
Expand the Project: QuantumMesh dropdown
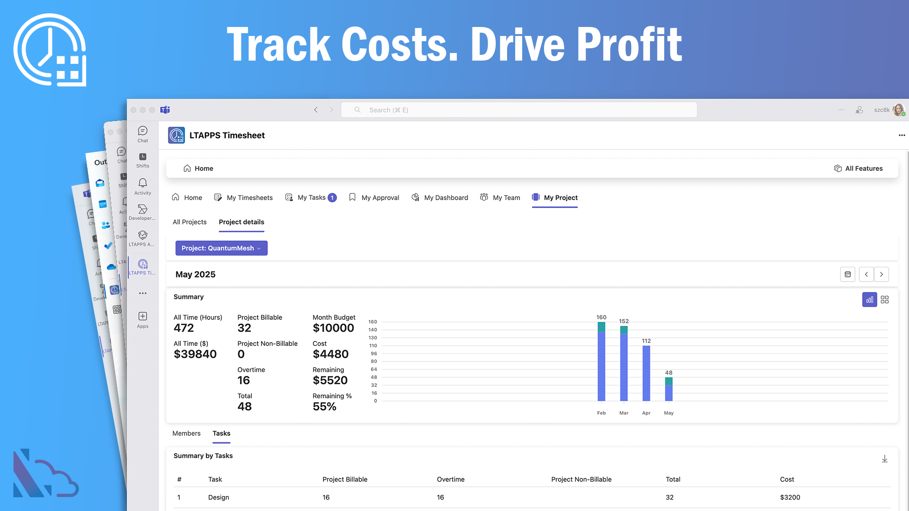point(221,248)
